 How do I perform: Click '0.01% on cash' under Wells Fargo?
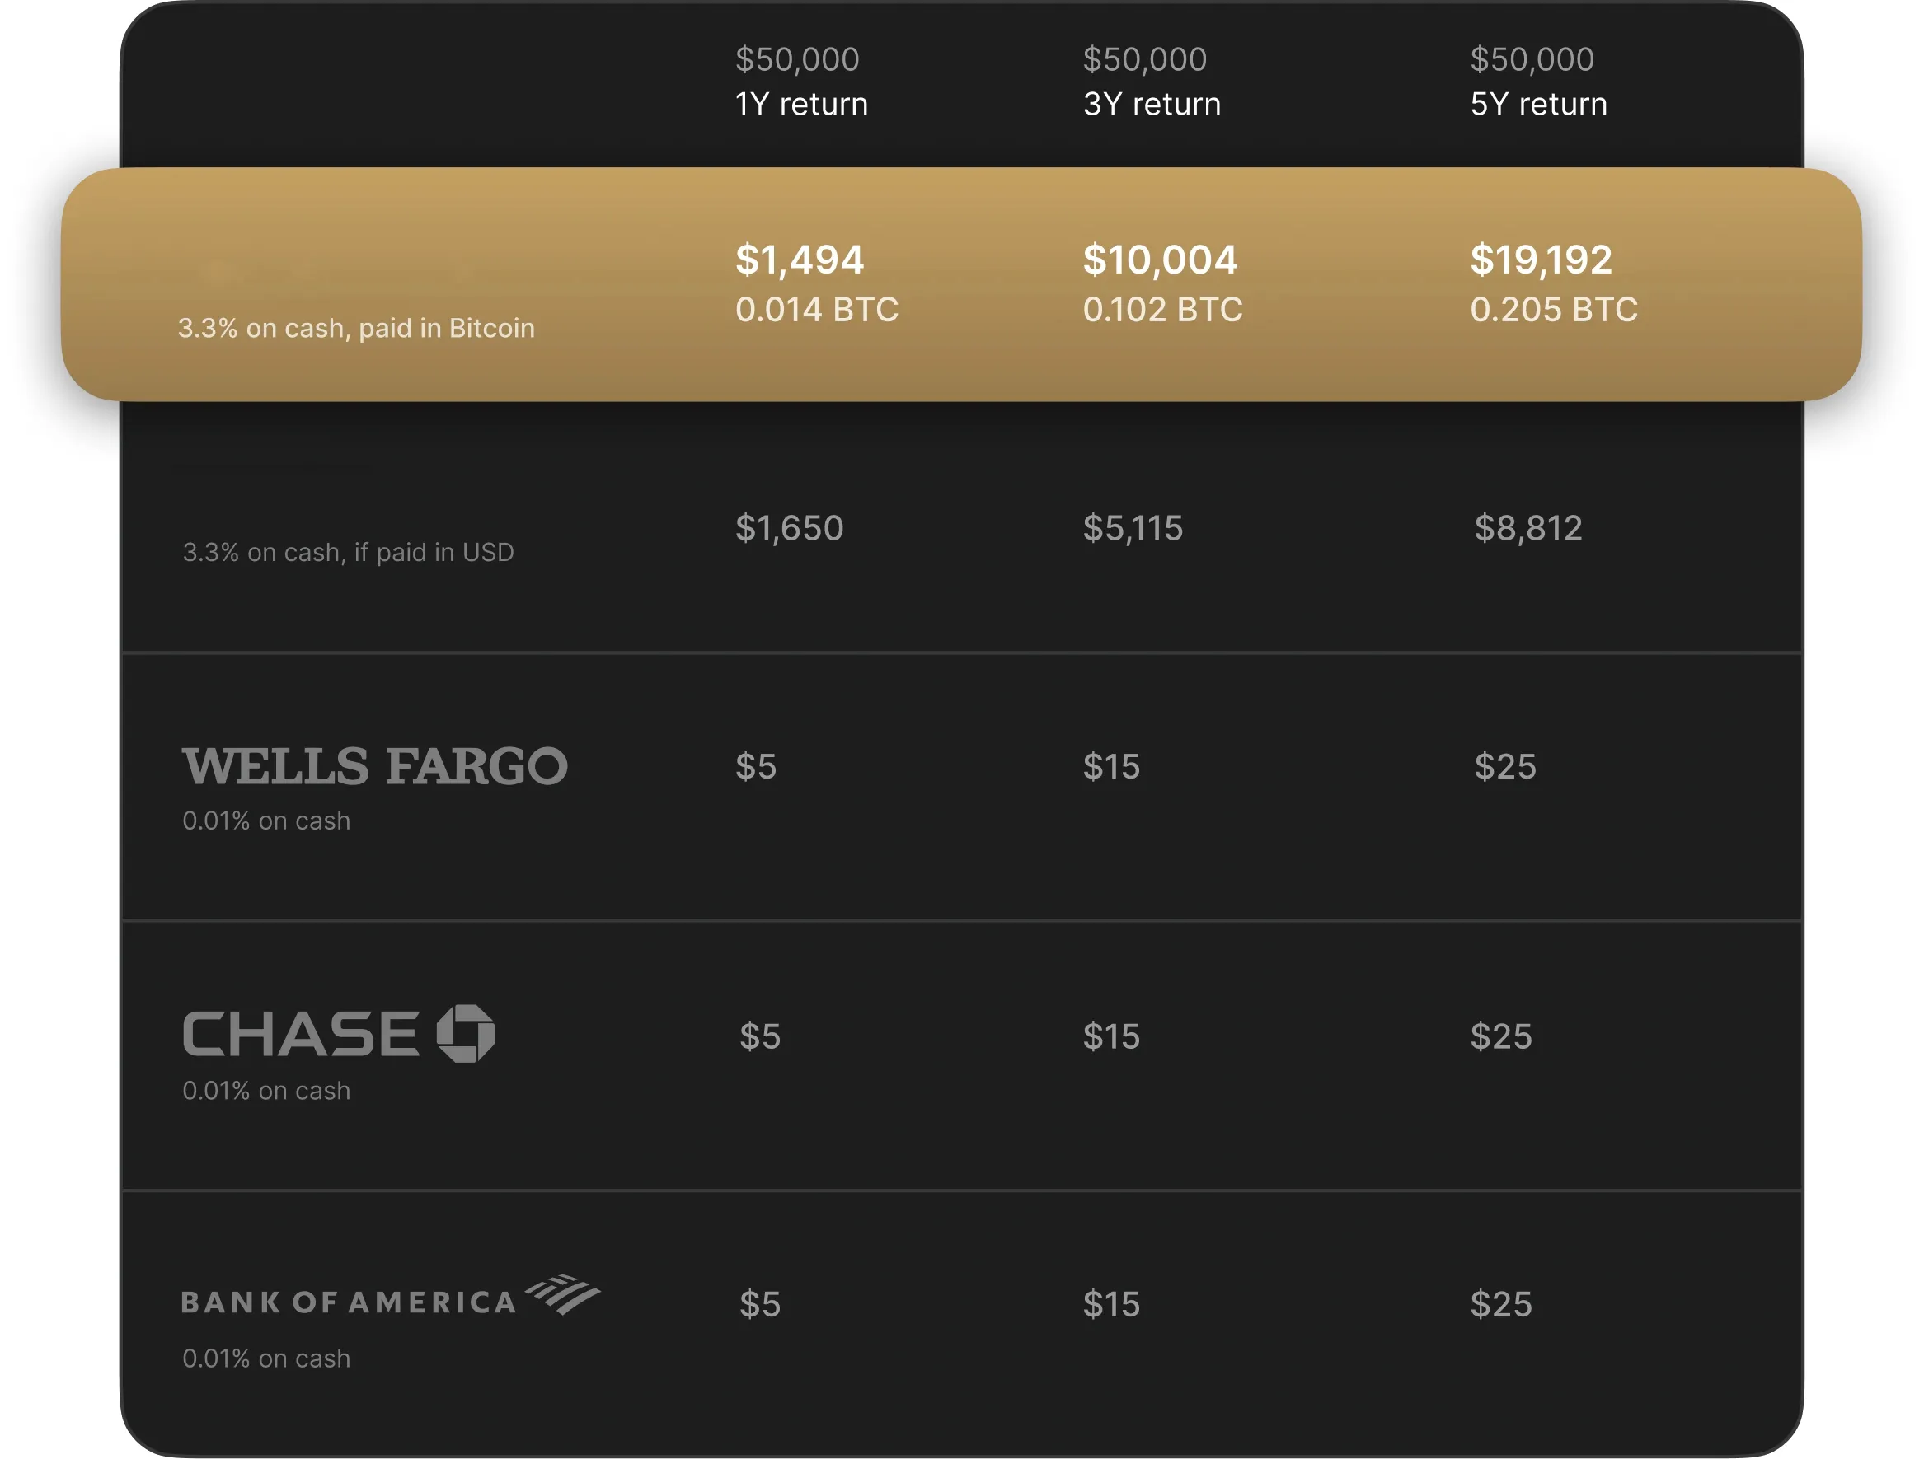pos(266,821)
